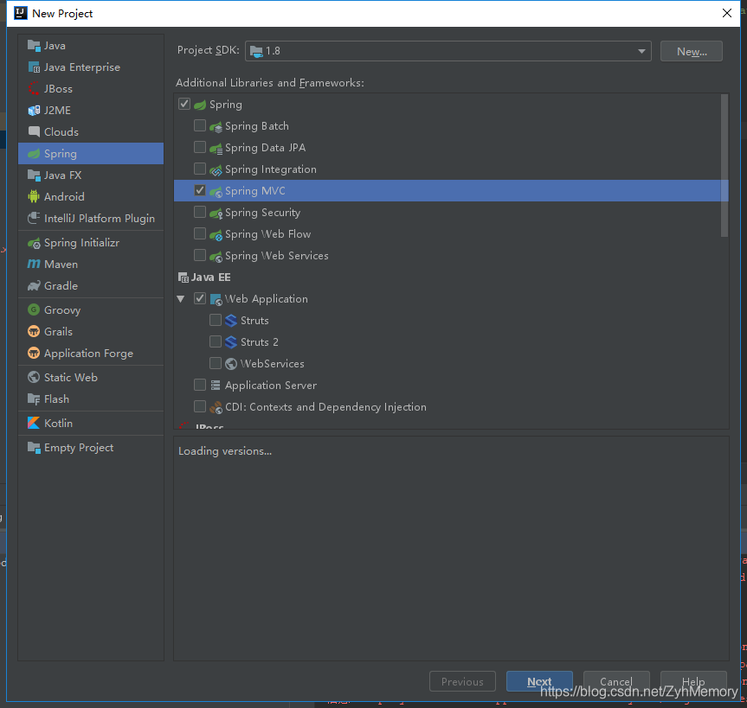
Task: Click the JBoss icon in sidebar
Action: click(x=34, y=89)
